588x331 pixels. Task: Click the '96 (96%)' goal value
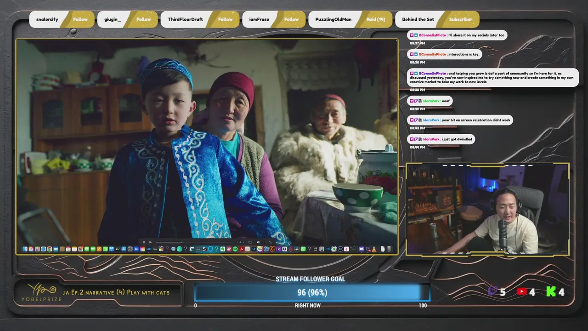[x=312, y=292]
